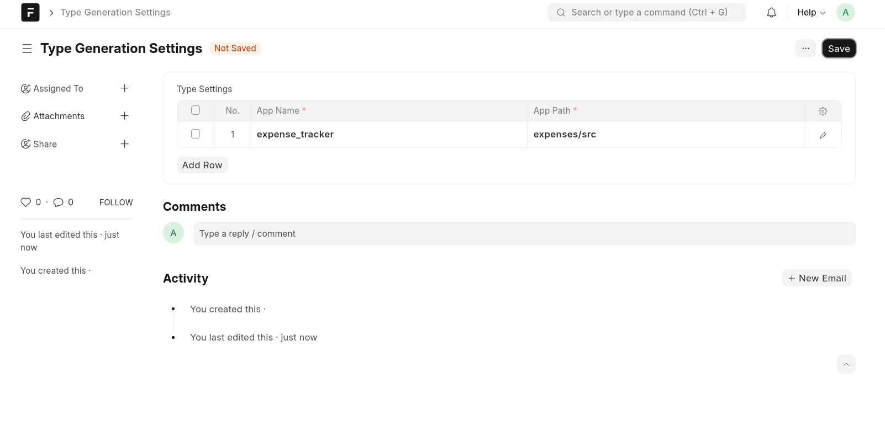This screenshot has height=431, width=885.
Task: Add an assignee with plus icon
Action: pos(125,88)
